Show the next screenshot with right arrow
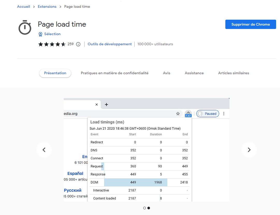Screen dimensions: 280x215 [x=249, y=150]
